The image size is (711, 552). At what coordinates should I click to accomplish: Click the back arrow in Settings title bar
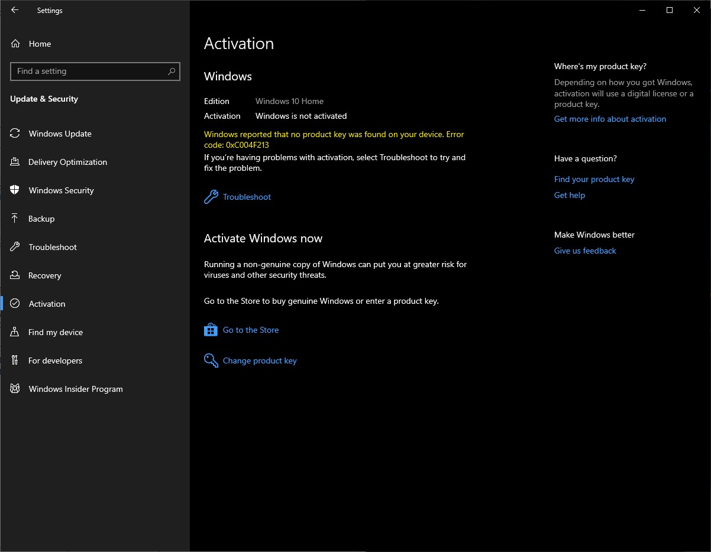pyautogui.click(x=15, y=10)
